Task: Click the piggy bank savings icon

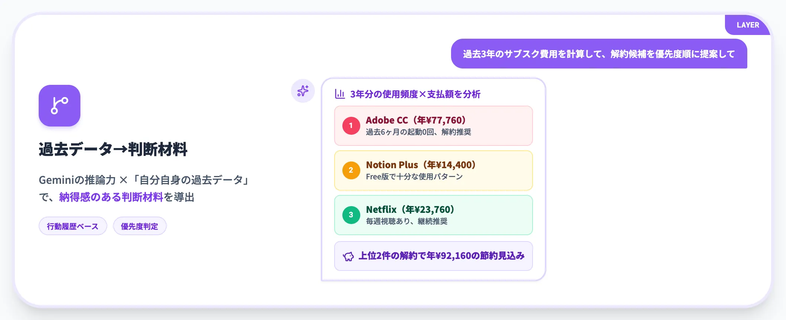Action: coord(348,256)
